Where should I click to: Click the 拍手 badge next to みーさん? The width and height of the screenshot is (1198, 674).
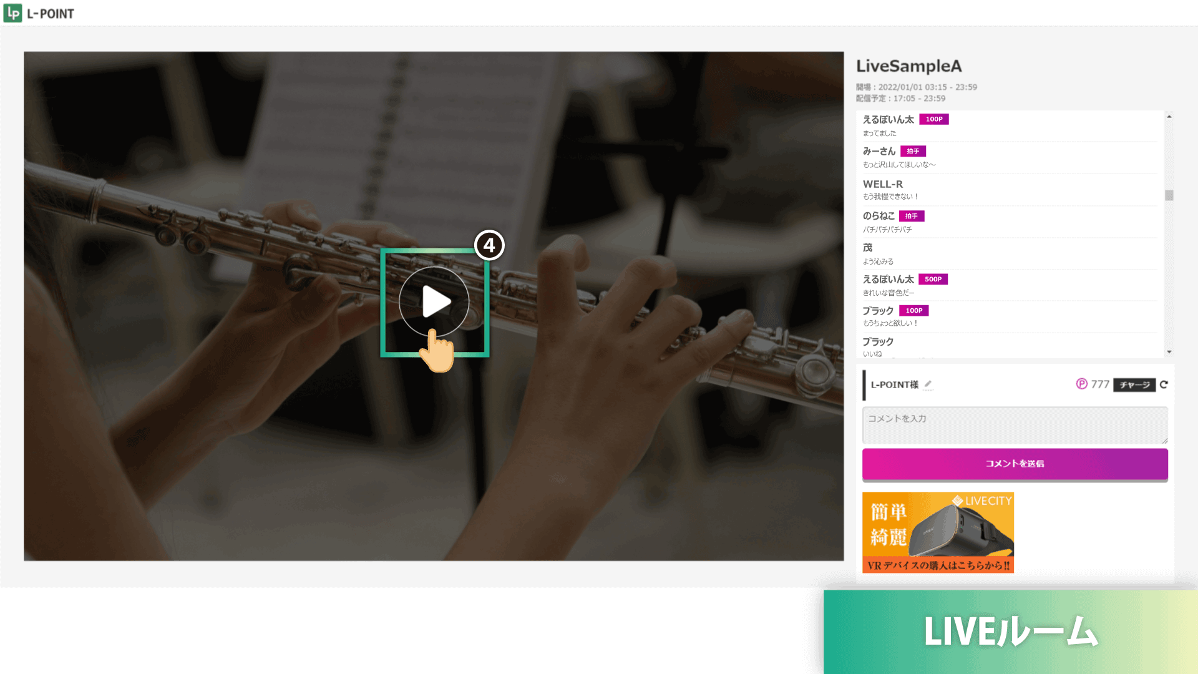click(913, 151)
